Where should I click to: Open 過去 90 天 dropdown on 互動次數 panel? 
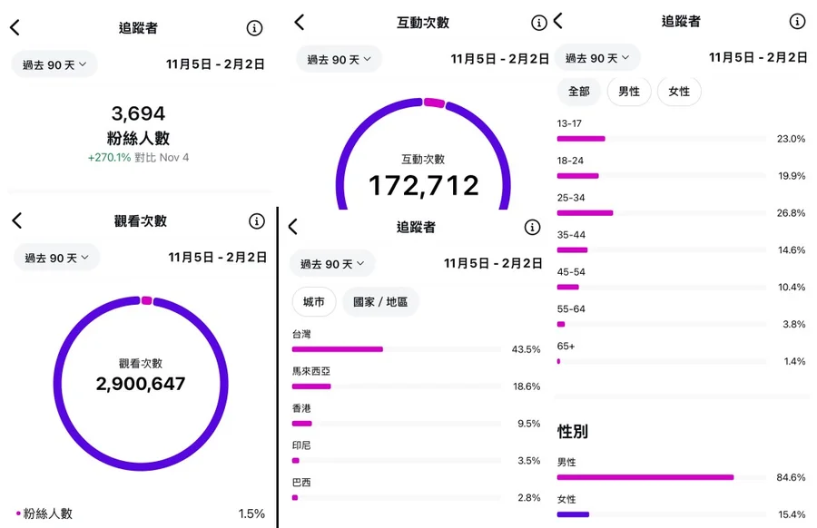click(x=338, y=60)
